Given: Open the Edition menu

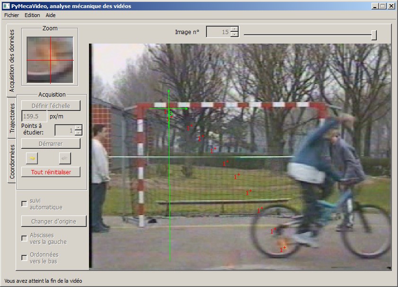Looking at the screenshot, I should coord(32,15).
